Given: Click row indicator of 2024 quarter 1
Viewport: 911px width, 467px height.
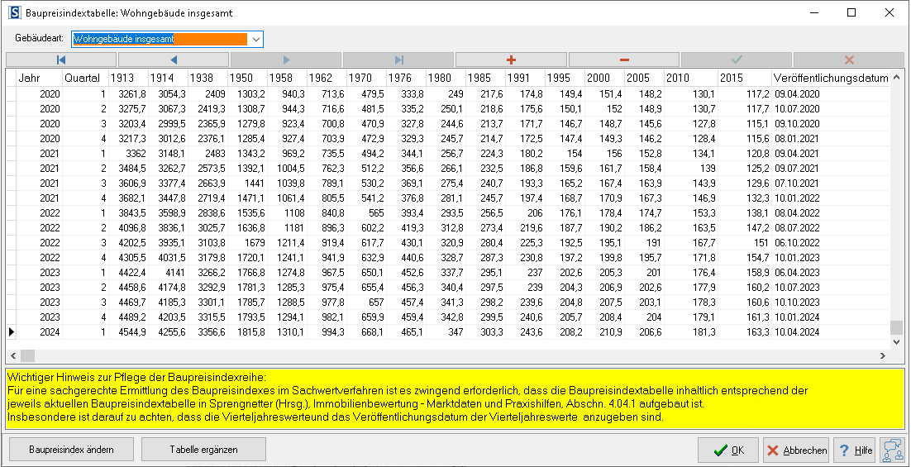Looking at the screenshot, I should click(11, 332).
